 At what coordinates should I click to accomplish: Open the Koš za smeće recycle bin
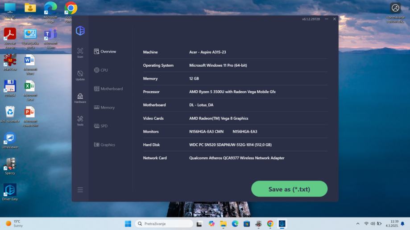click(x=10, y=114)
